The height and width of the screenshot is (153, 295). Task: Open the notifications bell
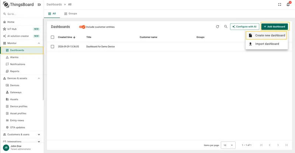point(288,4)
